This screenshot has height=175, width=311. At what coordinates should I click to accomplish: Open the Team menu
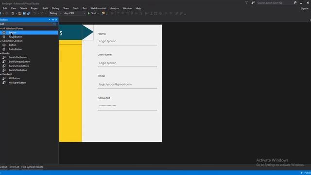[66, 8]
